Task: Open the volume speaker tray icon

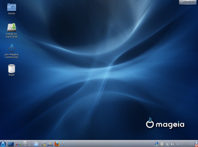Action: 173,144
